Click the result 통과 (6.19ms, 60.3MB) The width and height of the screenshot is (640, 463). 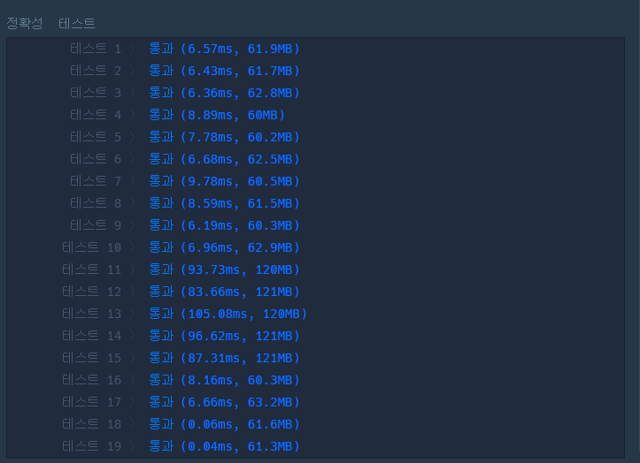[x=224, y=224]
